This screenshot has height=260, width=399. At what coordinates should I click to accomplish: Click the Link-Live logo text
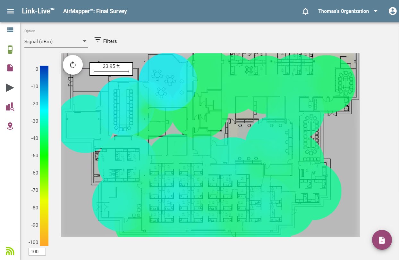(x=38, y=11)
